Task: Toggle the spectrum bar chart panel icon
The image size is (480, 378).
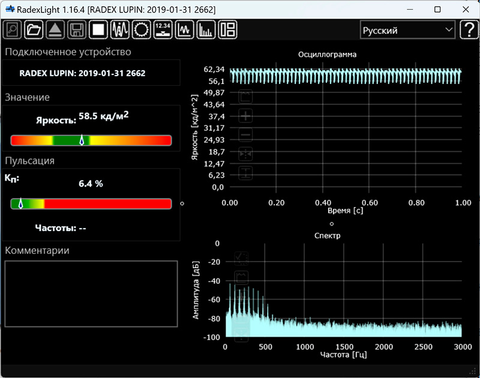Action: coord(206,29)
